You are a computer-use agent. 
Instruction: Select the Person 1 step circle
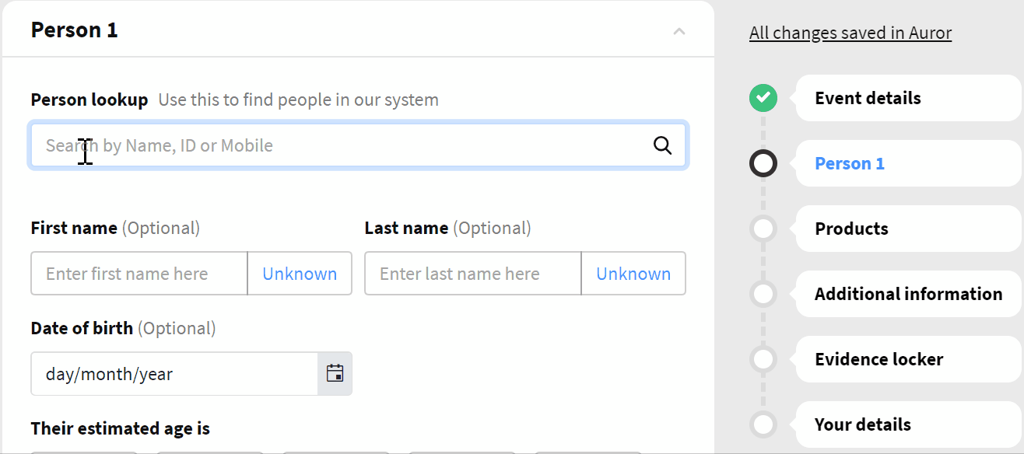[x=763, y=163]
